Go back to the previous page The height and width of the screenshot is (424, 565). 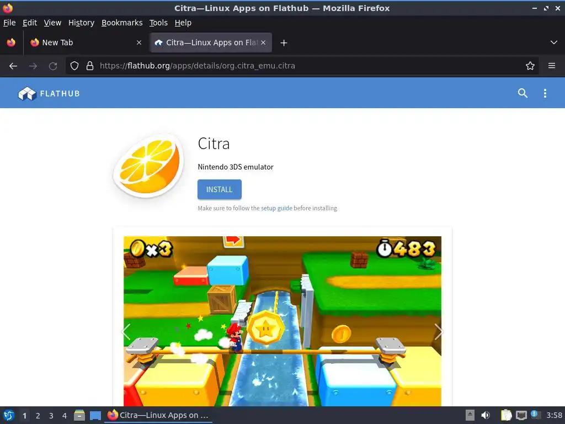click(13, 66)
